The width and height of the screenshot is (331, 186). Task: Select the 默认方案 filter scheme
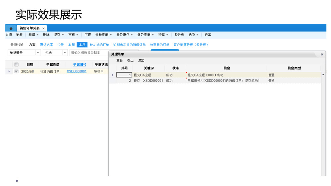(x=47, y=45)
